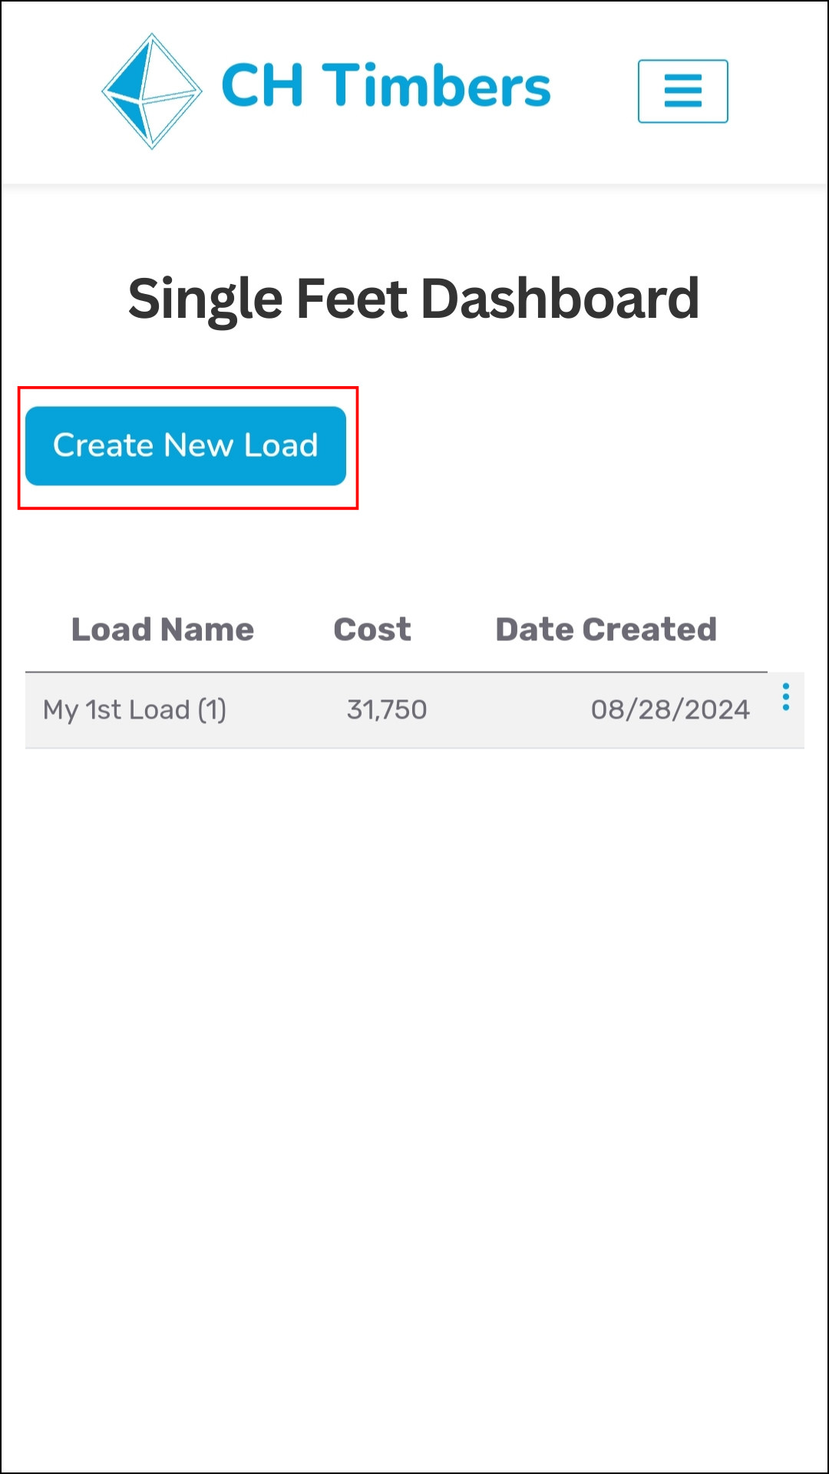
Task: Open the My 1st Load (1) entry
Action: coord(134,710)
